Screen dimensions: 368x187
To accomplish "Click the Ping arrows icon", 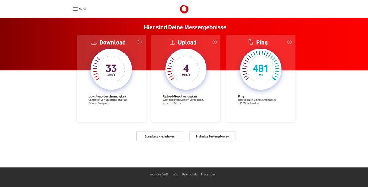I will [251, 42].
